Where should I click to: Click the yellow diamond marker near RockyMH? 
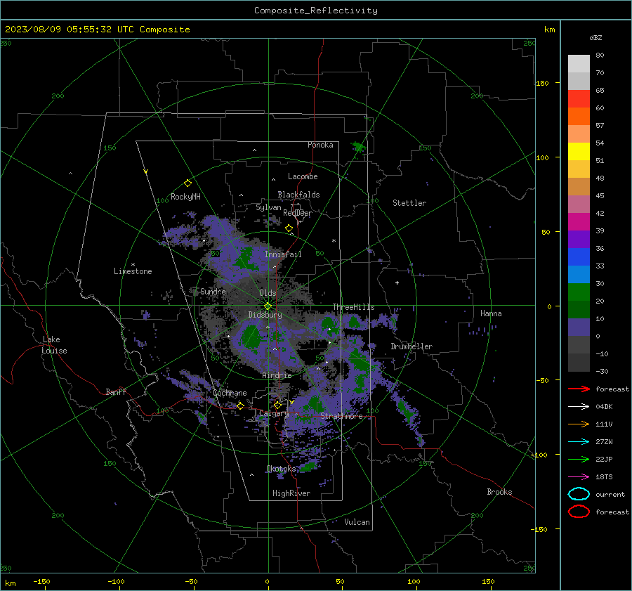(187, 183)
